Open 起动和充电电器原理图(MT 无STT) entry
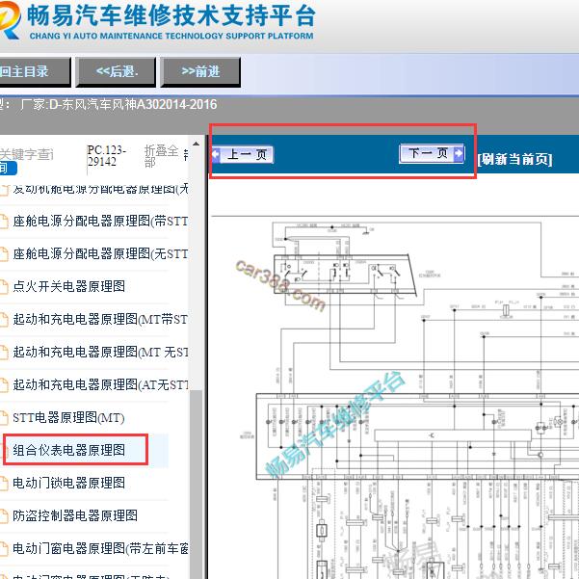Viewport: 579px width, 579px height. (x=100, y=352)
